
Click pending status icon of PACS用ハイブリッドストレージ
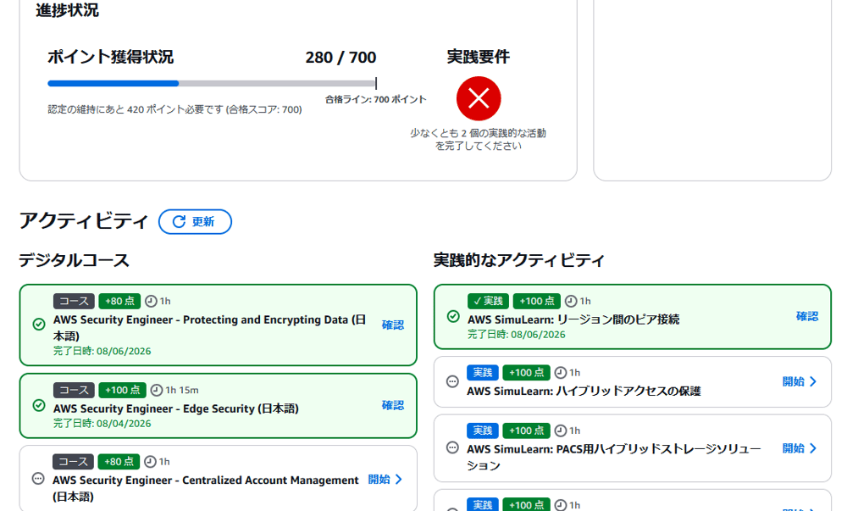coord(452,447)
